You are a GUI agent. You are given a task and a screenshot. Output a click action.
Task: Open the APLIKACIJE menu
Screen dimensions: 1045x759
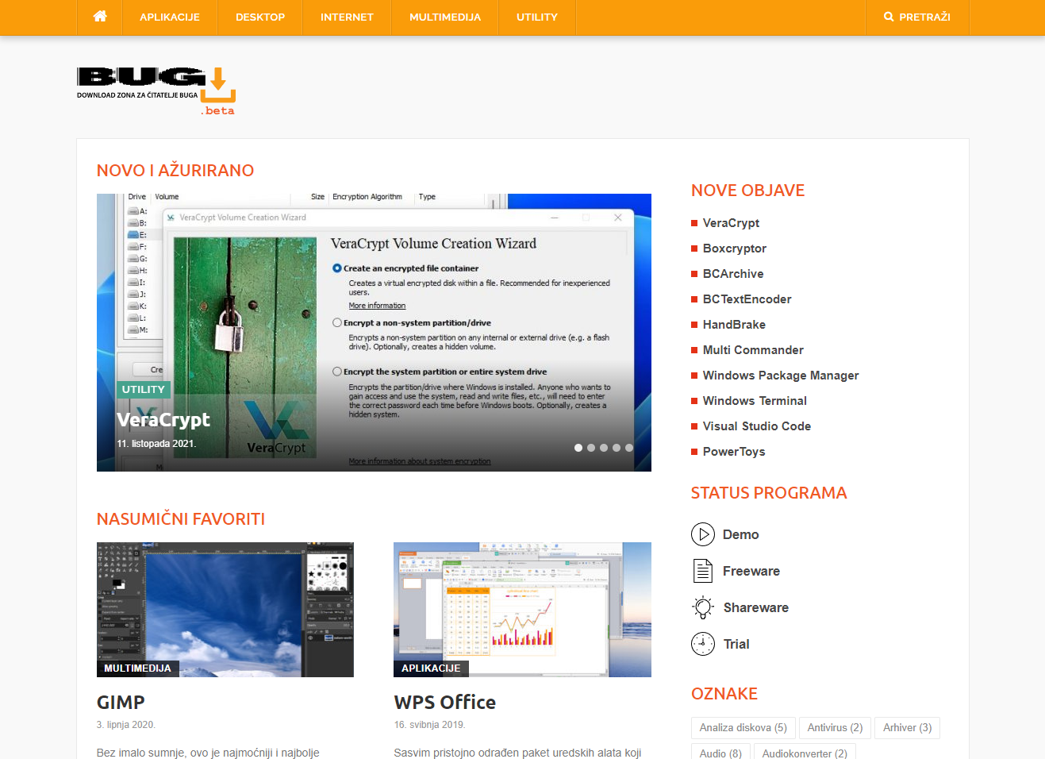[170, 17]
